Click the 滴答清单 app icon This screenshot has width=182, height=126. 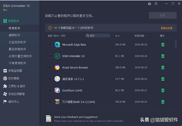point(57,79)
